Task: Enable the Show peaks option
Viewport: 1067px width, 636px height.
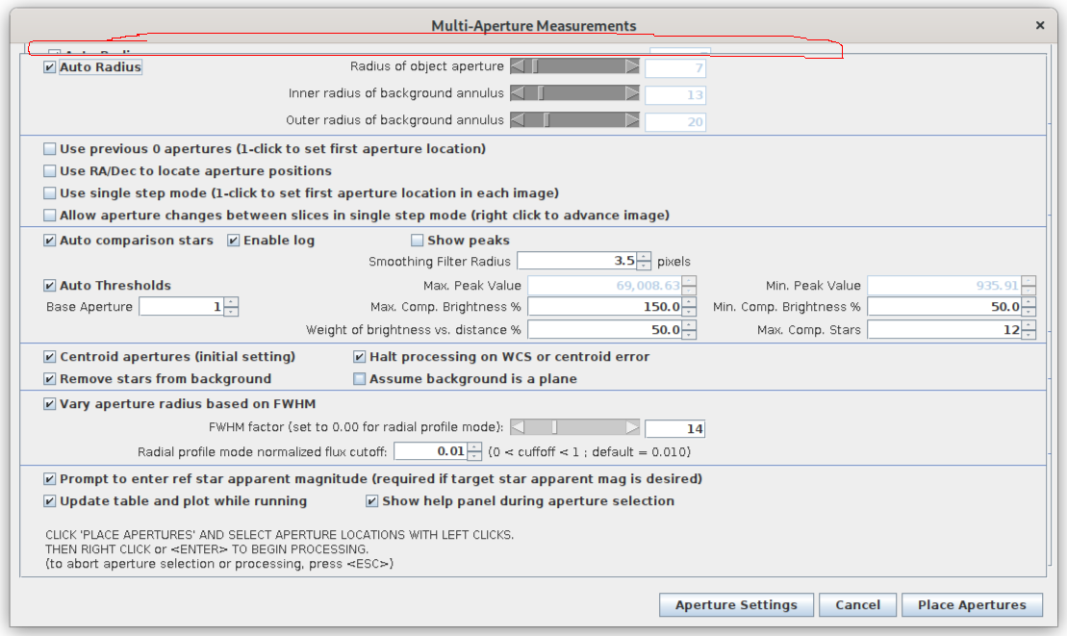Action: 418,241
